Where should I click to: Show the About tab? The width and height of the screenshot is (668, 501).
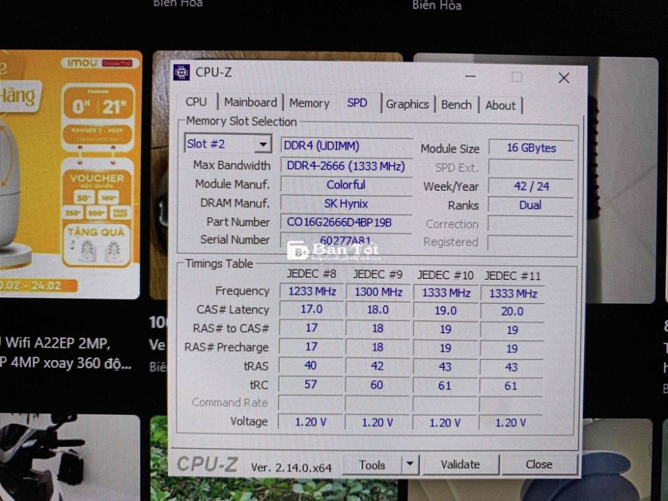point(500,106)
